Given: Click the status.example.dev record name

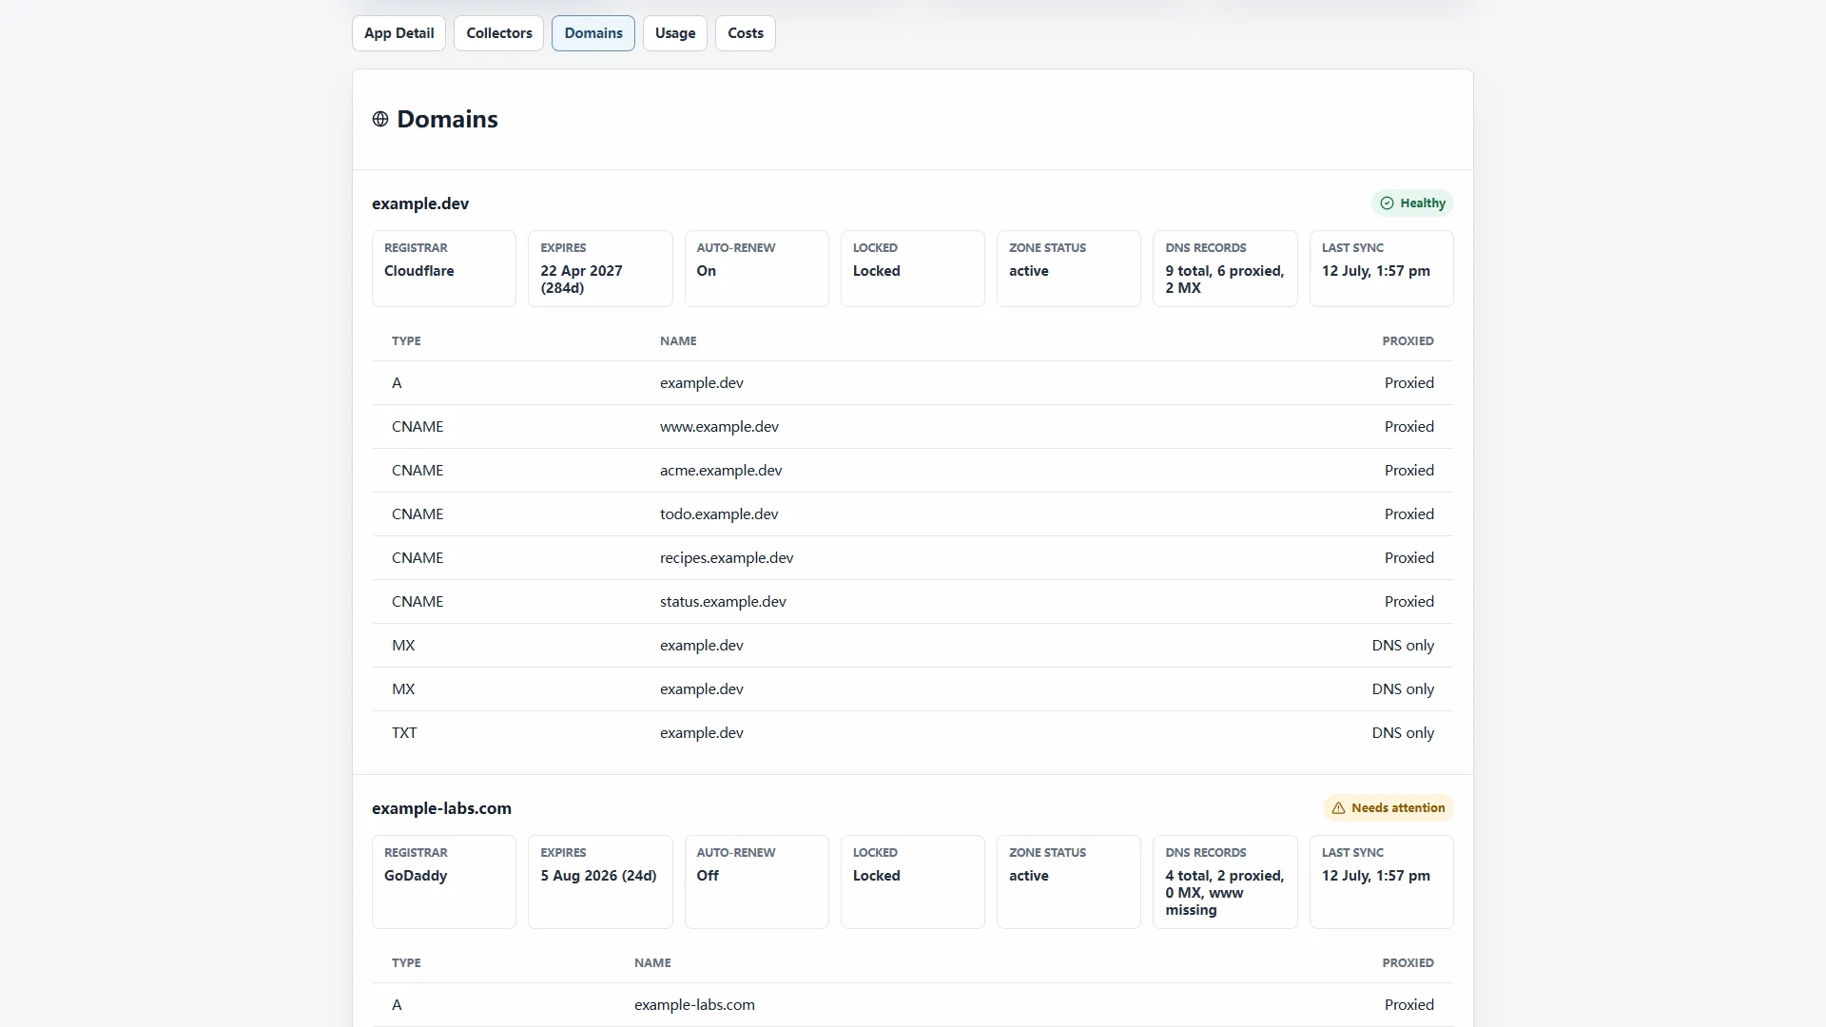Looking at the screenshot, I should (x=723, y=602).
